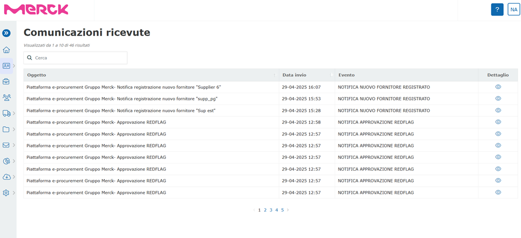Viewport: 521px width, 238px height.
Task: Open the cloud download sidebar icon
Action: pyautogui.click(x=6, y=176)
